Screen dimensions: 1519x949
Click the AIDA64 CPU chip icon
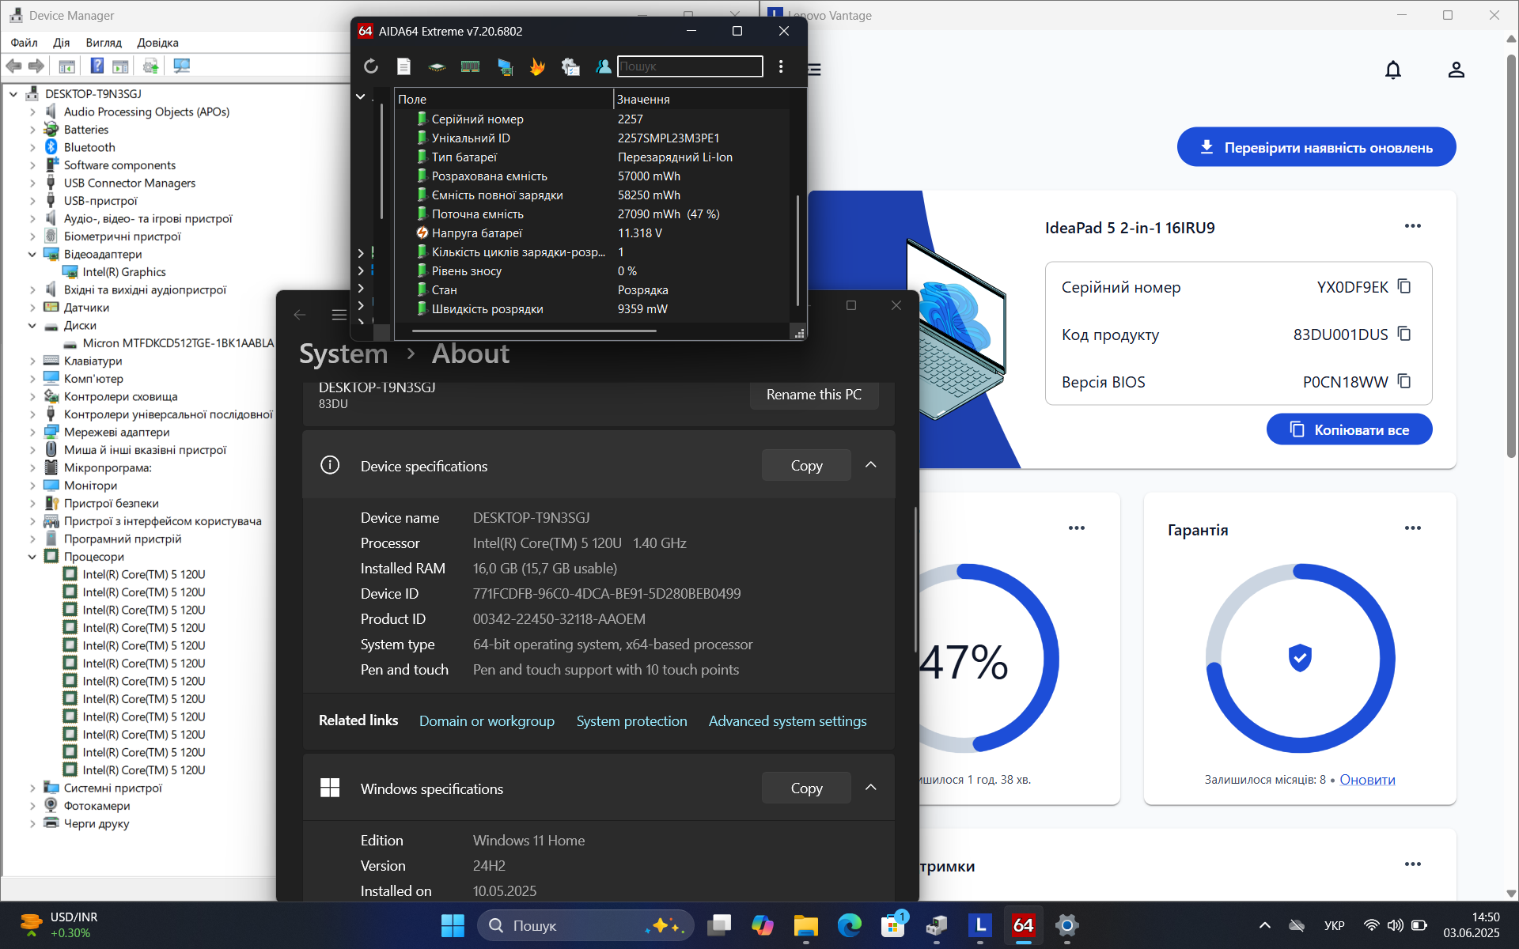pyautogui.click(x=437, y=66)
